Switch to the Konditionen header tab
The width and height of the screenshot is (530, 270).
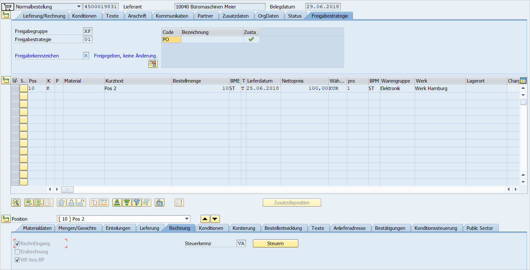point(84,16)
